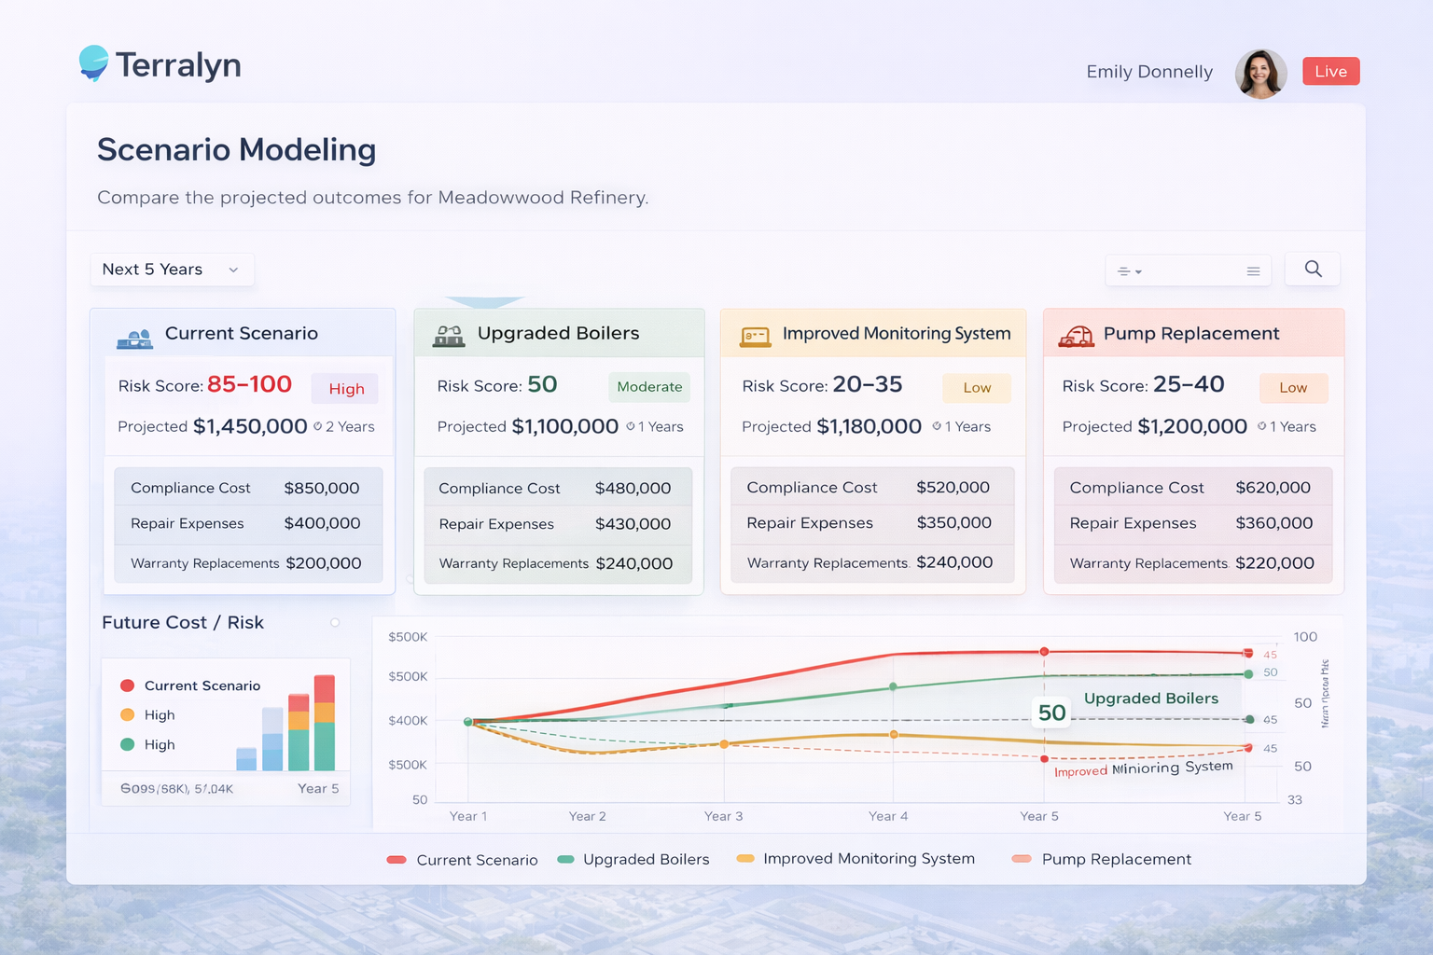Click the Pump Replacement card icon
Screen dimensions: 1433x955
[1076, 336]
